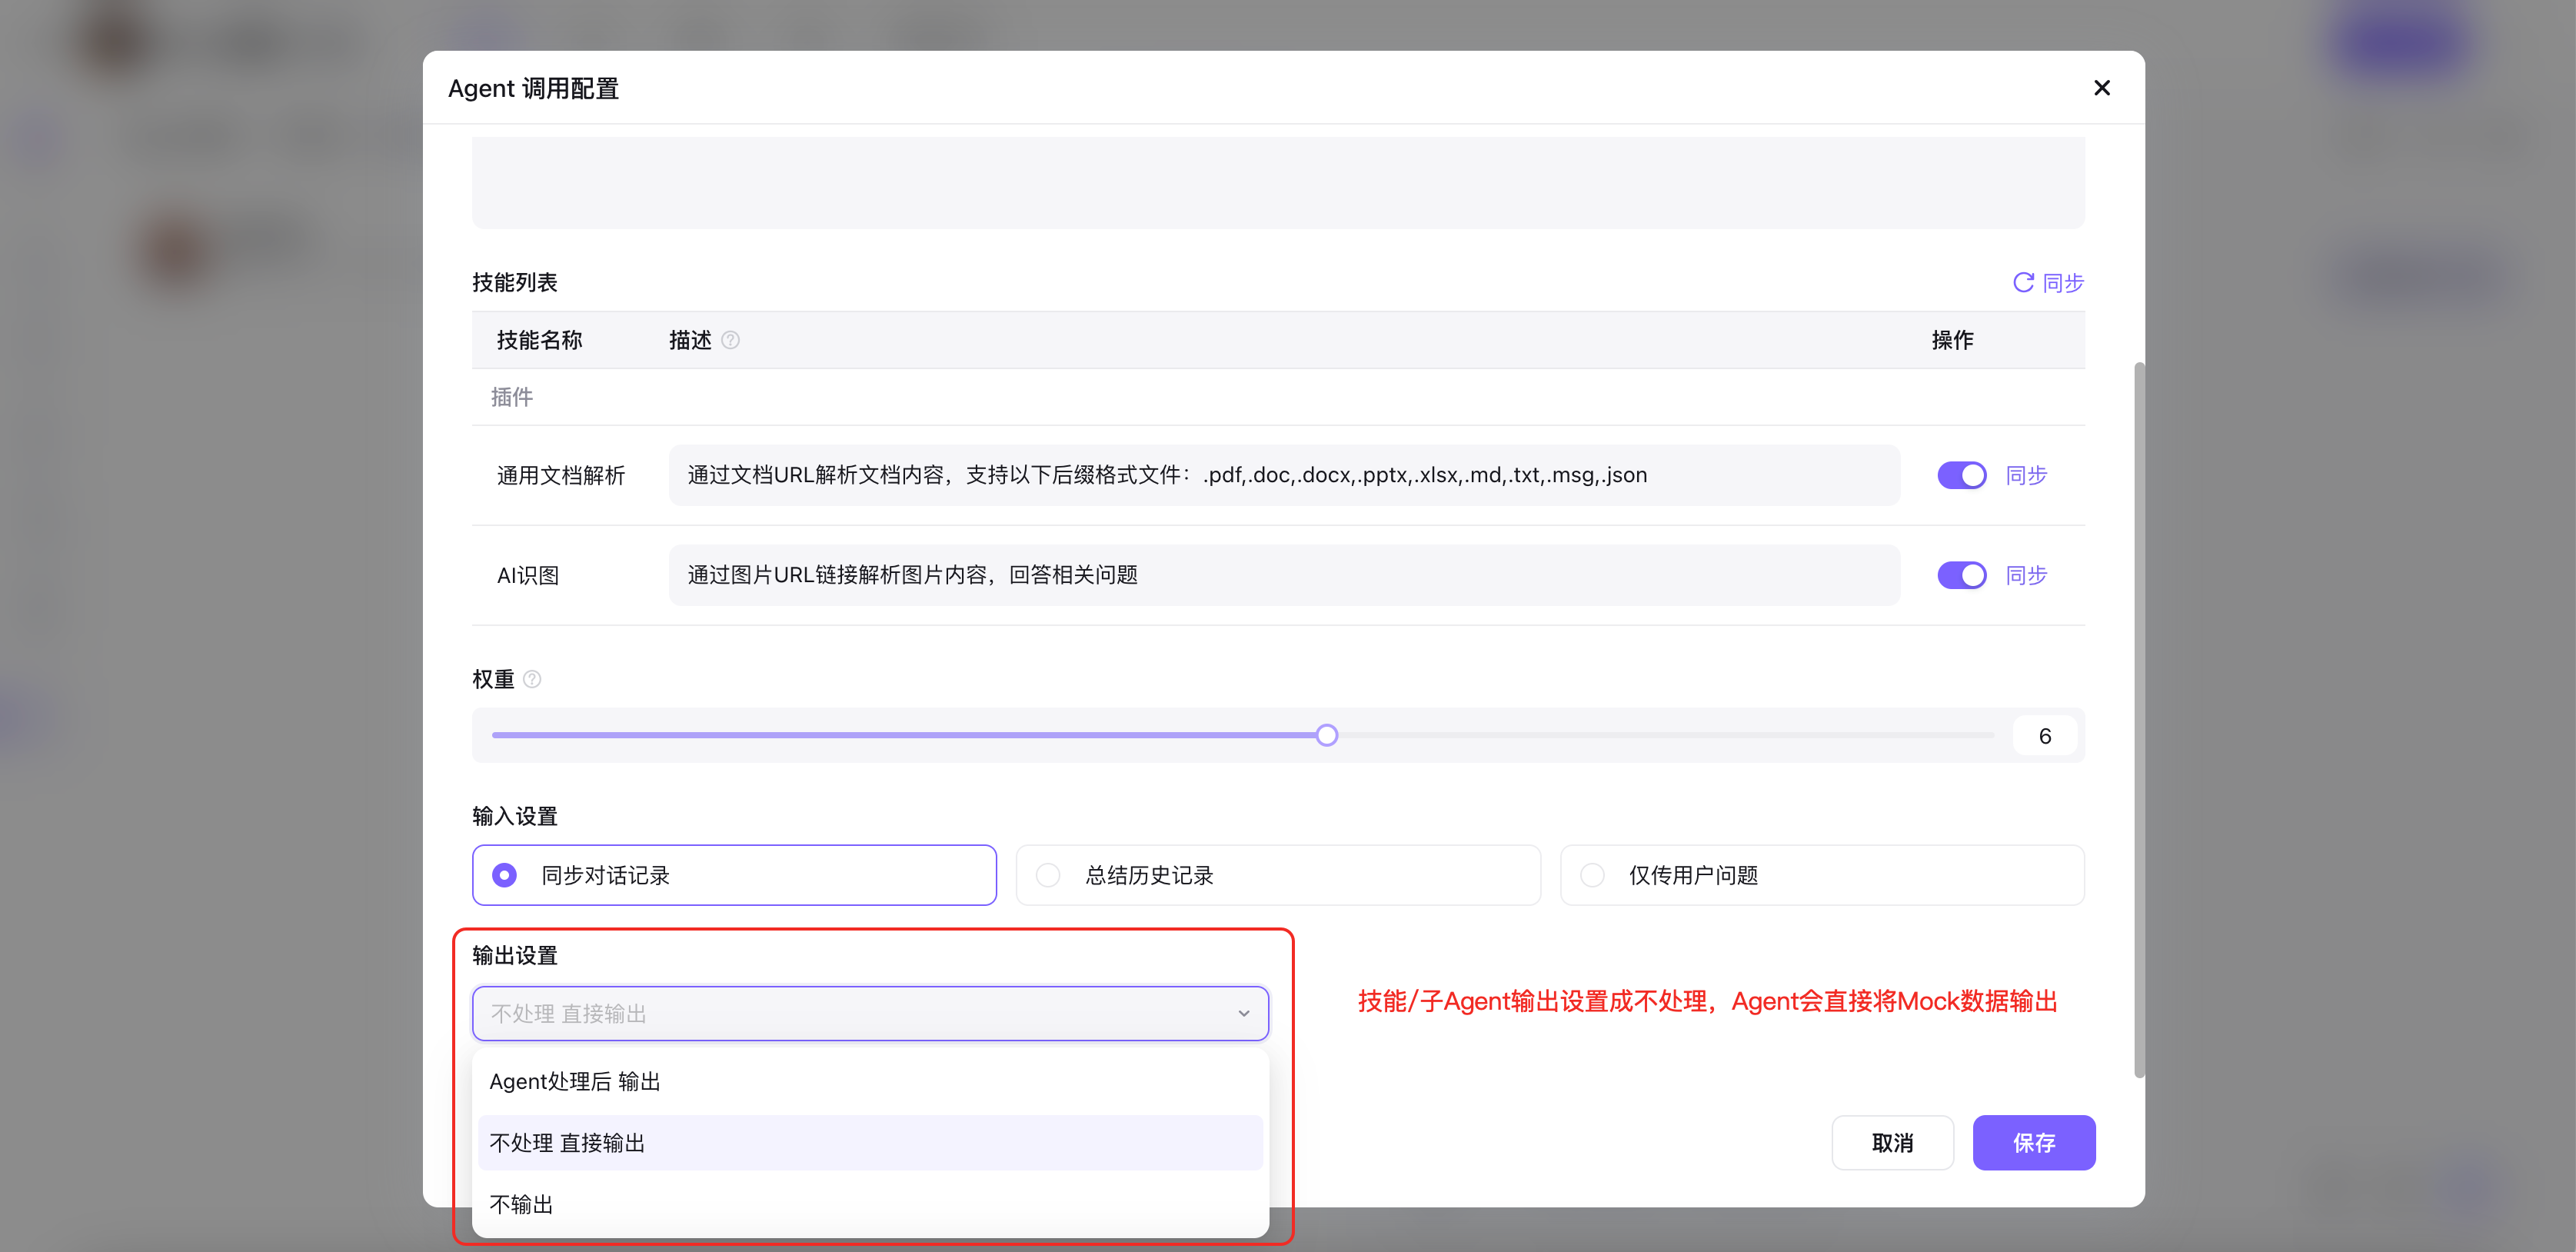Choose the 仅传用户问题 input option
Screen dimensions: 2576x1252
(1592, 875)
